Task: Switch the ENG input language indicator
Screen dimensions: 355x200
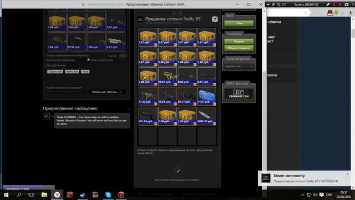Action: (x=329, y=195)
